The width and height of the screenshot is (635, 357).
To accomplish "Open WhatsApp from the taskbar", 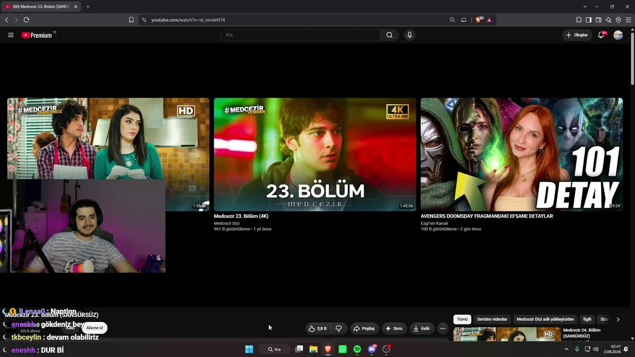I will pos(342,349).
